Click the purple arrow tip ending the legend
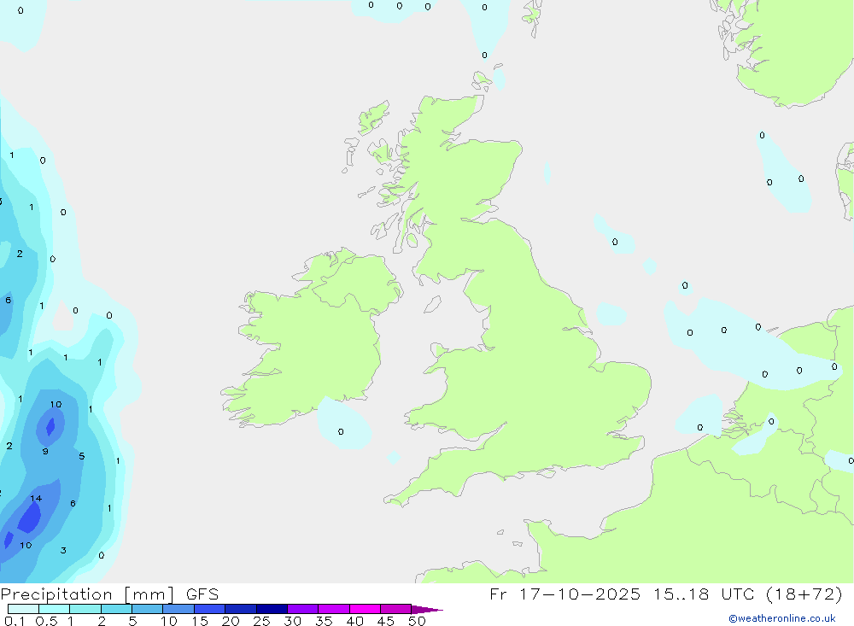 click(x=427, y=609)
